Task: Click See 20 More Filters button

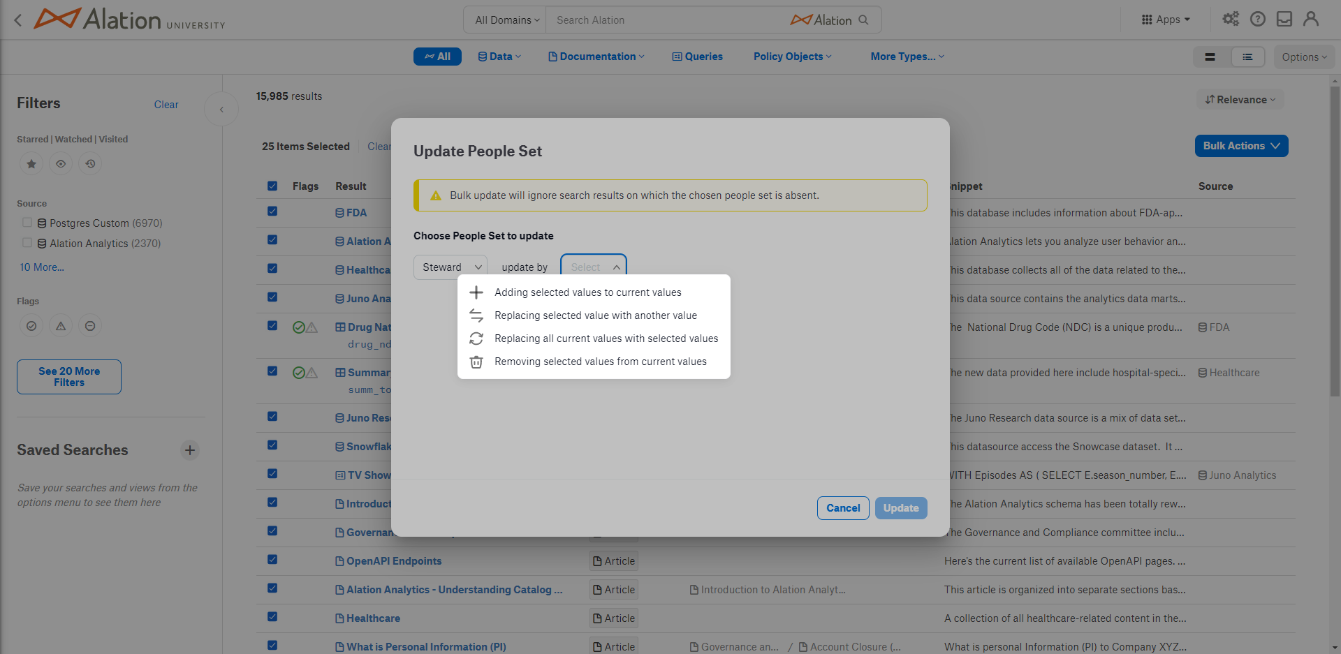Action: click(x=69, y=377)
